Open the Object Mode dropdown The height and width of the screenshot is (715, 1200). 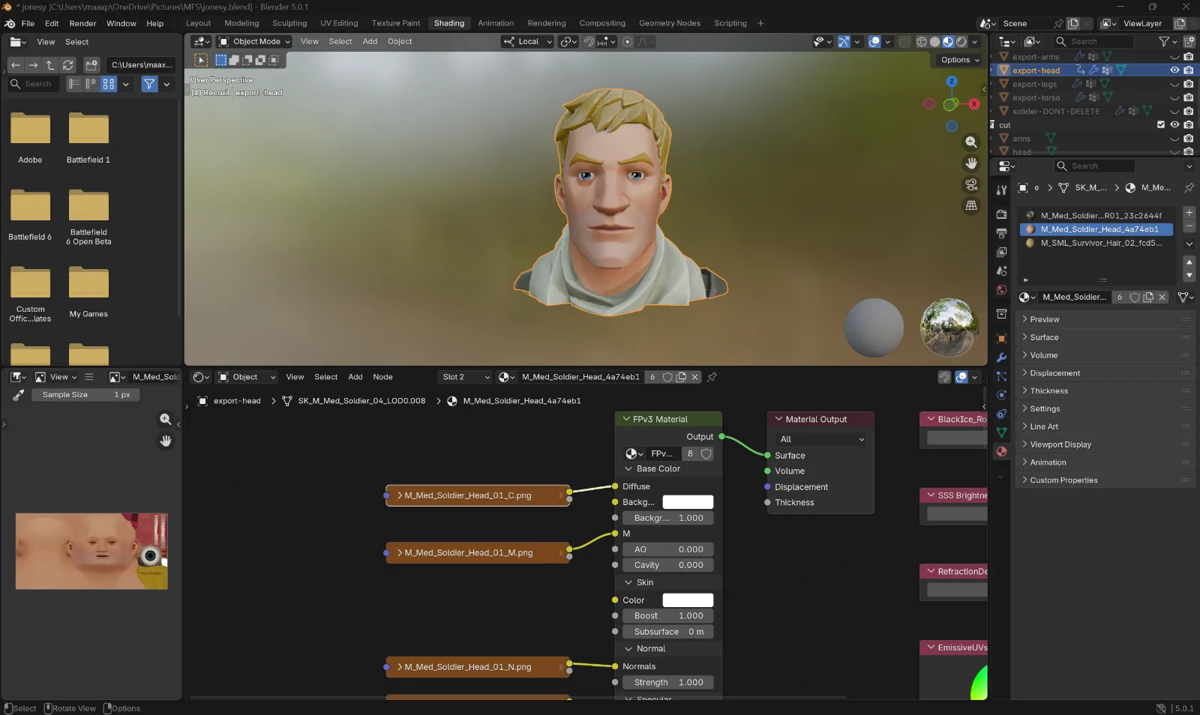tap(254, 42)
